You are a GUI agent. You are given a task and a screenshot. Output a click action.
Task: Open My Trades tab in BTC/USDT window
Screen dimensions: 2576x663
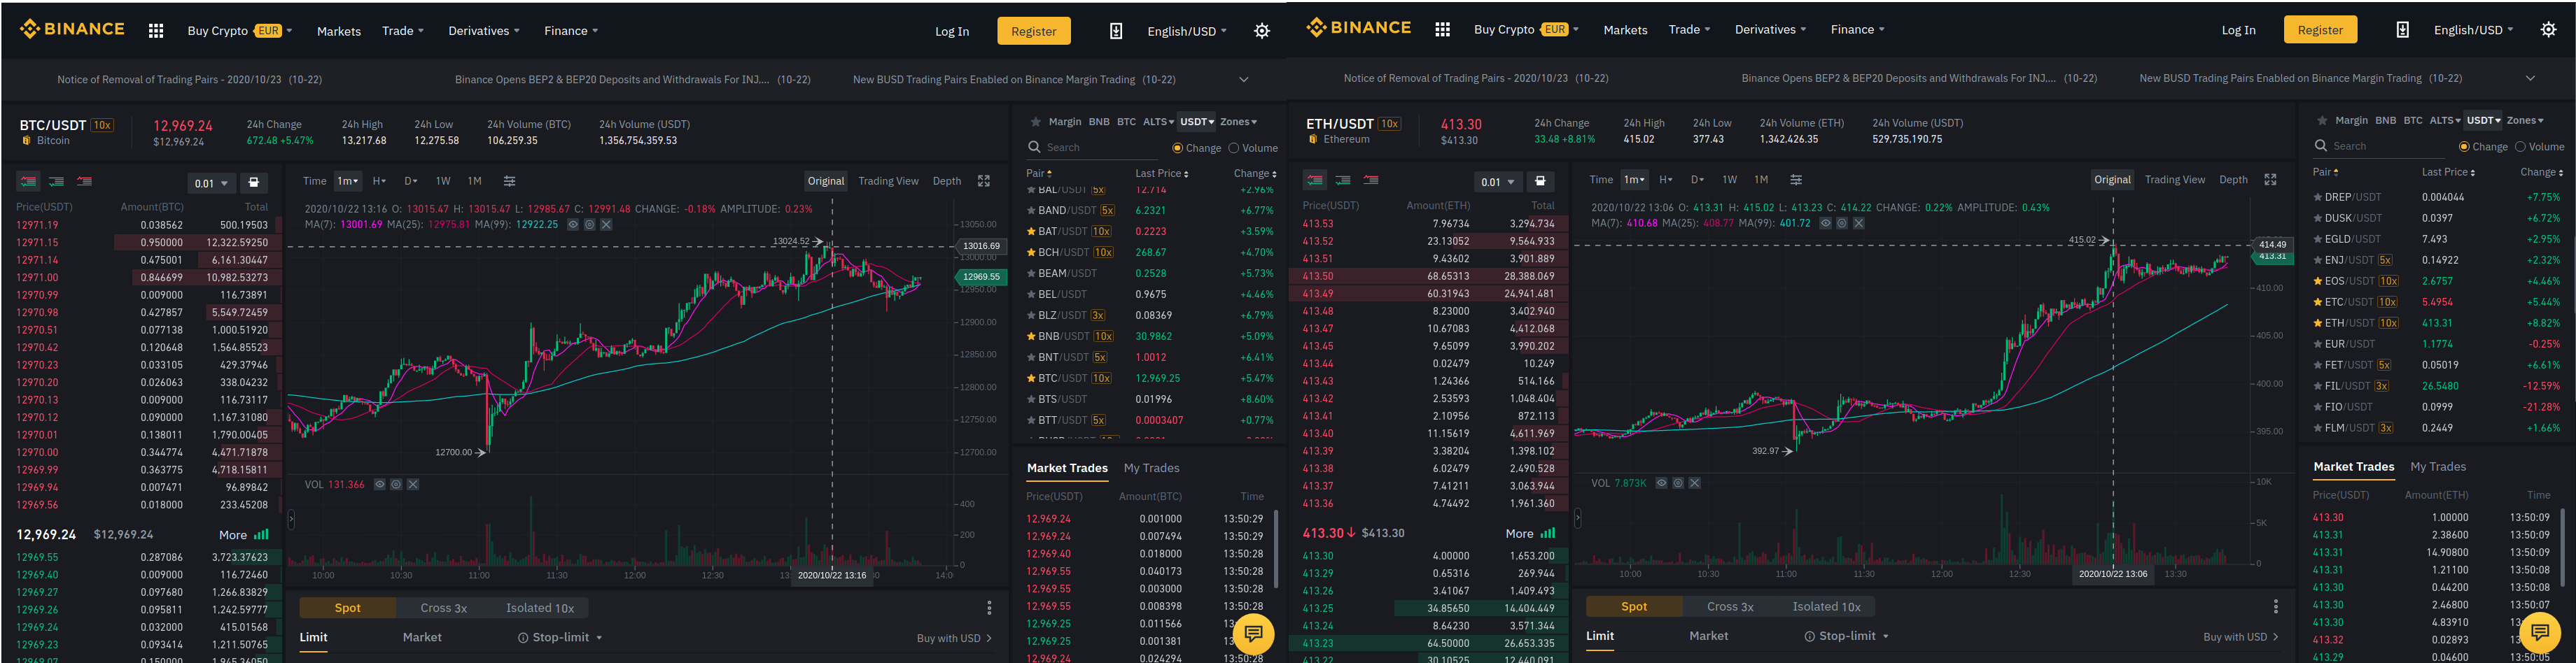[x=1151, y=469]
